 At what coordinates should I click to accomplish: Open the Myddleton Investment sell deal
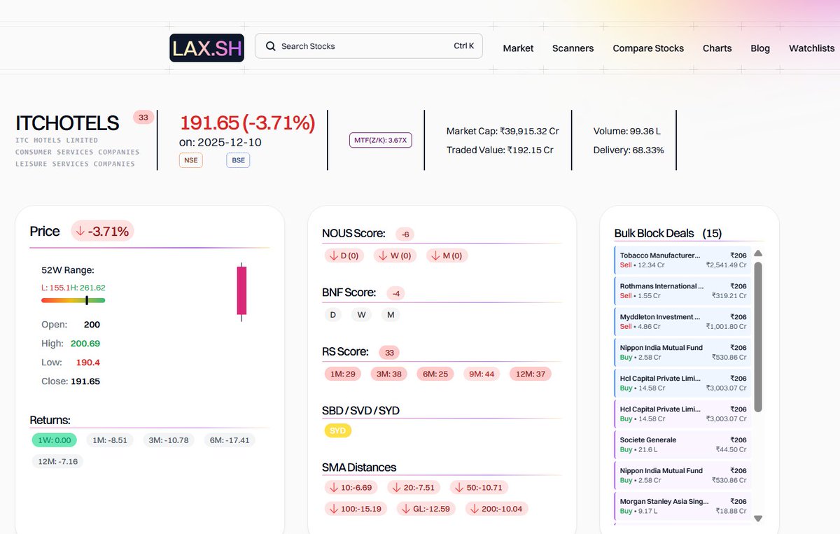(x=682, y=322)
